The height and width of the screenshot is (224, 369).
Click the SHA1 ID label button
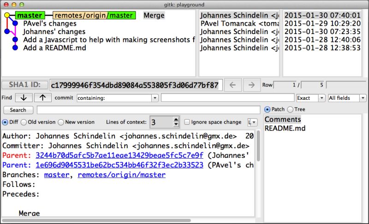25,85
